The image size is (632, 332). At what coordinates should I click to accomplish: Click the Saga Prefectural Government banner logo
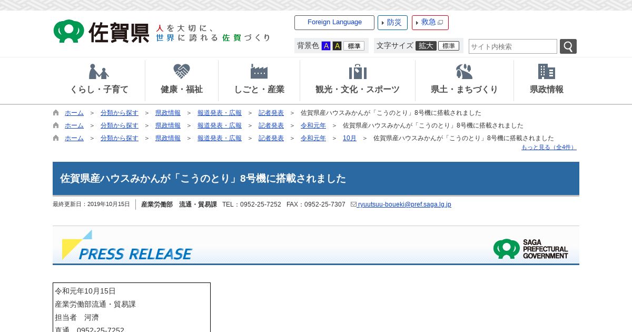531,249
